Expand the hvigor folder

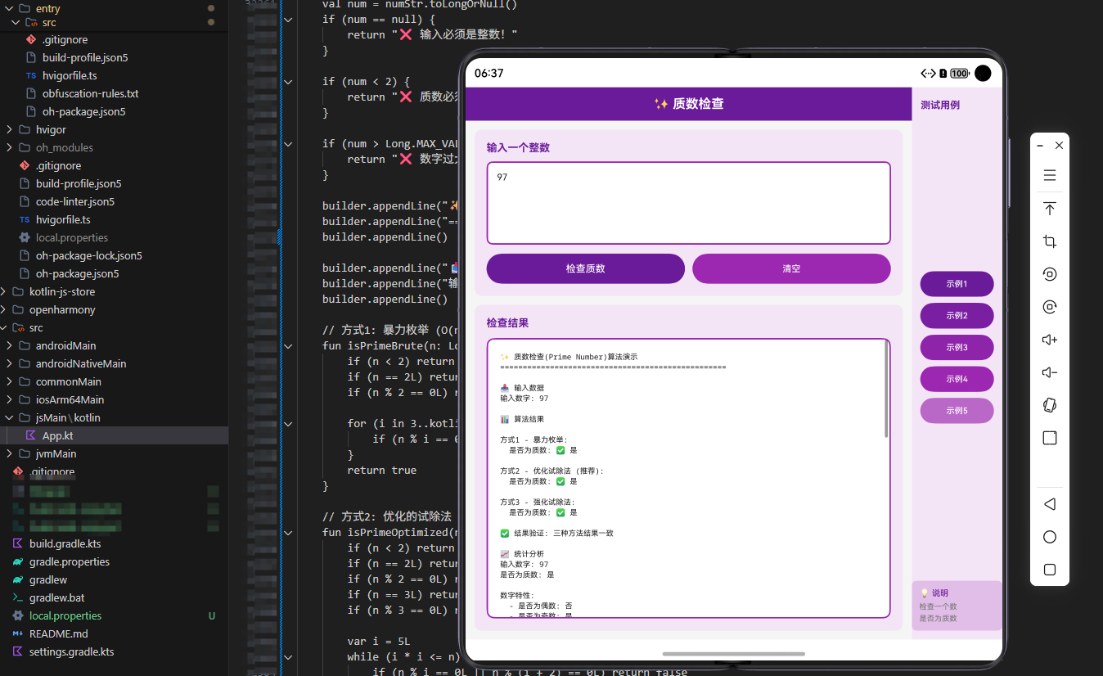(x=10, y=129)
